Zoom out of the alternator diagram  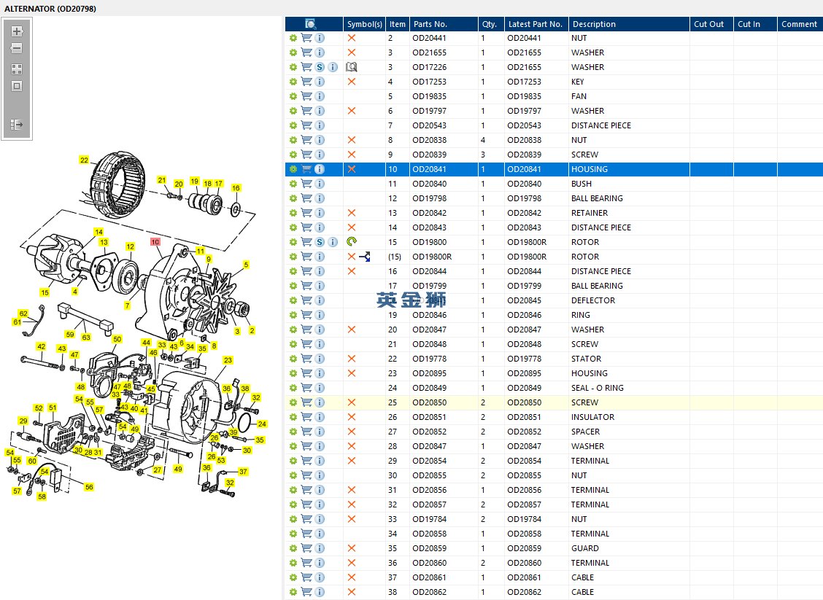(x=17, y=48)
